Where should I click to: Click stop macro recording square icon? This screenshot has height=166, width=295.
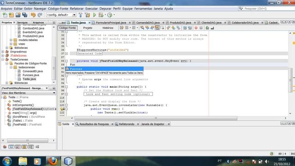coord(201,28)
